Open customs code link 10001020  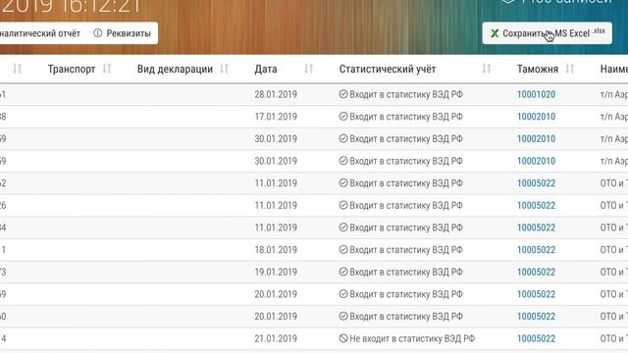pos(537,94)
